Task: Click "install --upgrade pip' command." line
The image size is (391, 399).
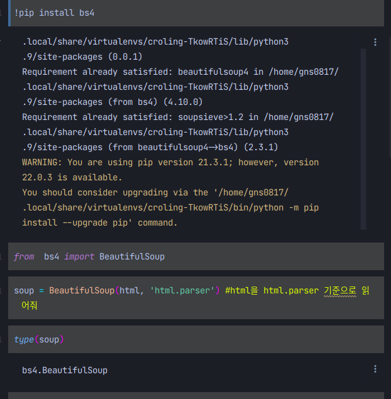Action: (x=99, y=223)
